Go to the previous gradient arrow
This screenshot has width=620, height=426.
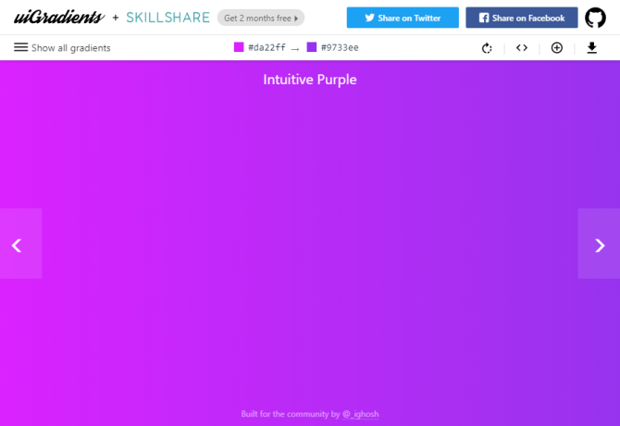(x=20, y=244)
